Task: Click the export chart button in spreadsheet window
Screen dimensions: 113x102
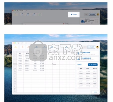Action: tap(91, 47)
